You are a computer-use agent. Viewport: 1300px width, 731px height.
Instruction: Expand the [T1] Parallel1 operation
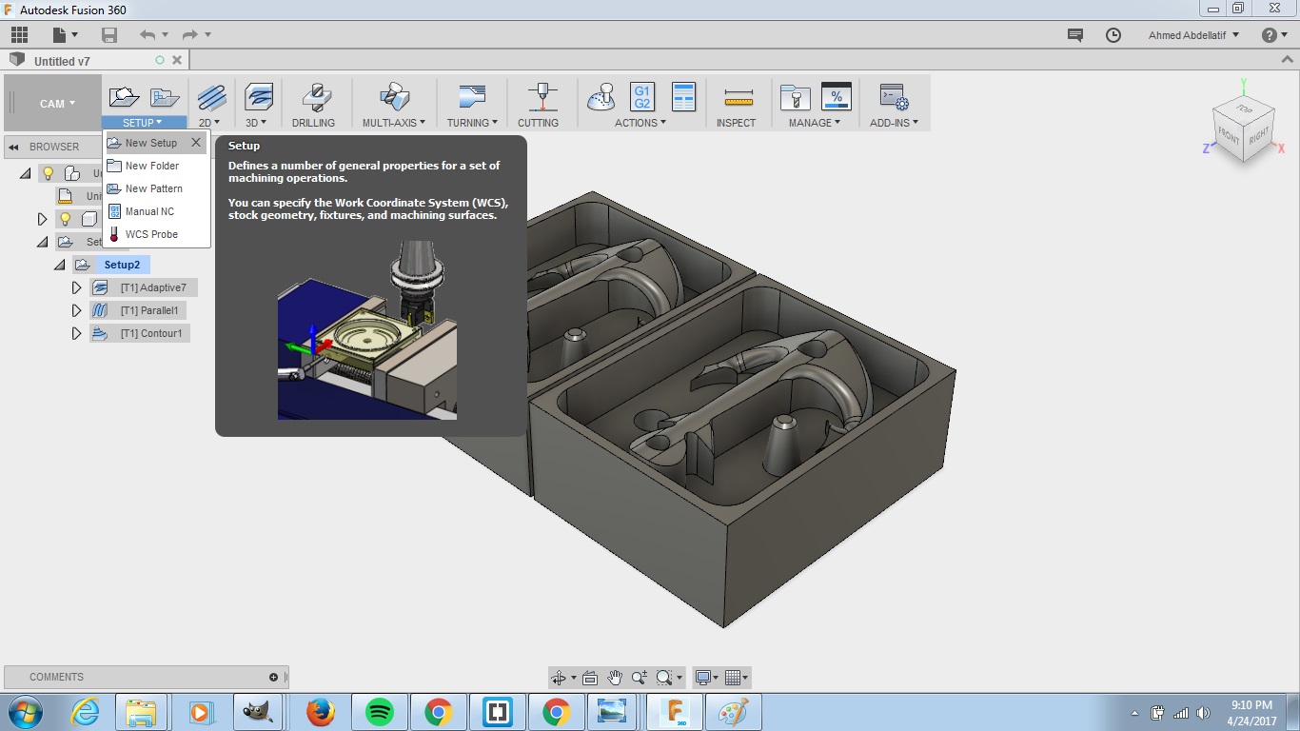pyautogui.click(x=77, y=310)
